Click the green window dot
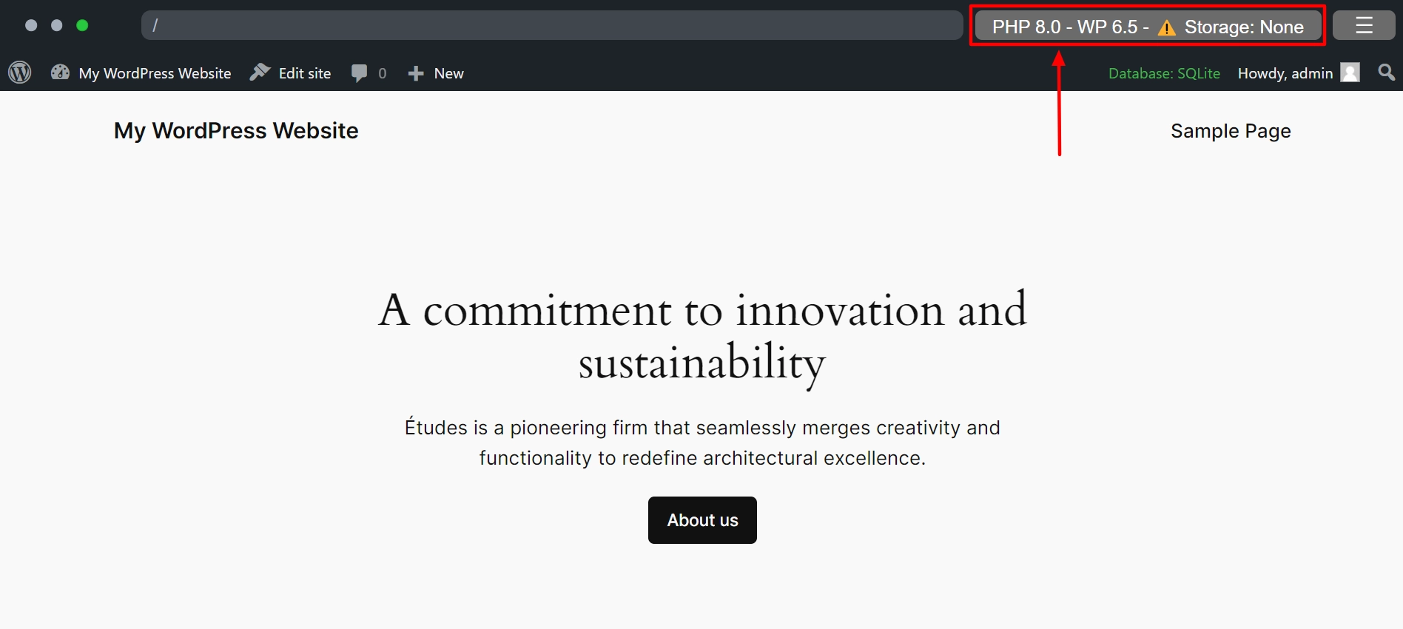This screenshot has height=629, width=1403. point(82,25)
